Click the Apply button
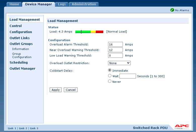Viewport: 196px width, 132px height. (56, 90)
